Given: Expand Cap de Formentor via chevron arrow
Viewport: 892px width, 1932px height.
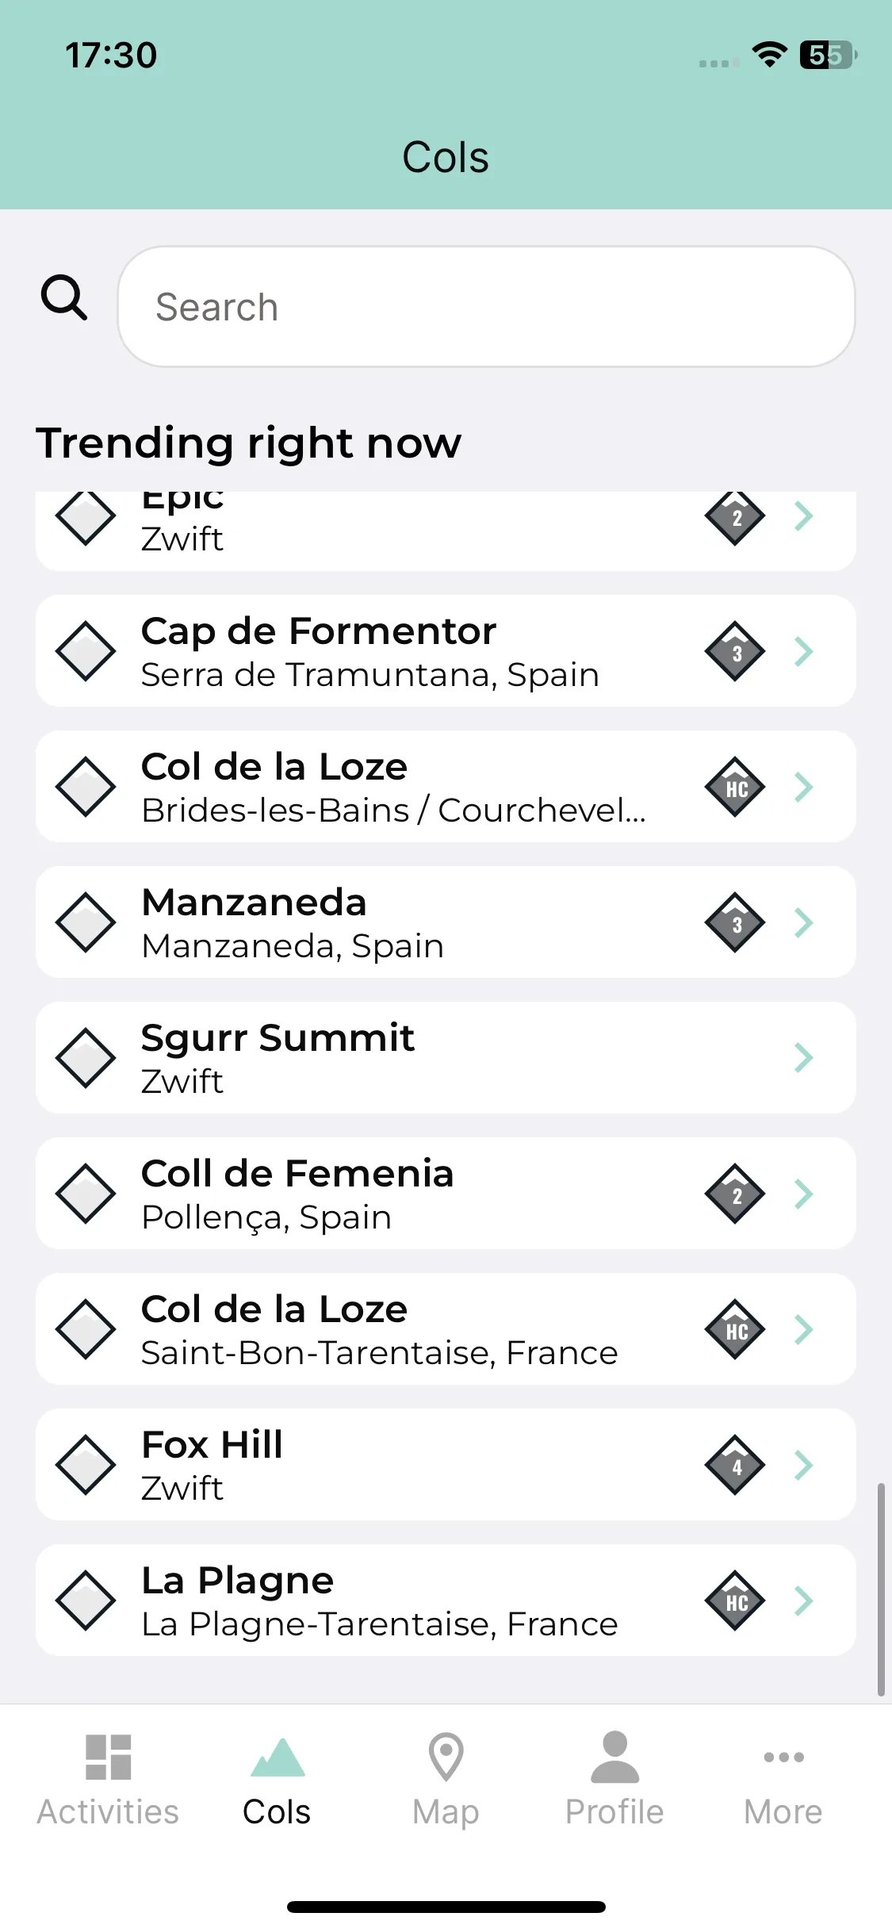Looking at the screenshot, I should click(804, 651).
